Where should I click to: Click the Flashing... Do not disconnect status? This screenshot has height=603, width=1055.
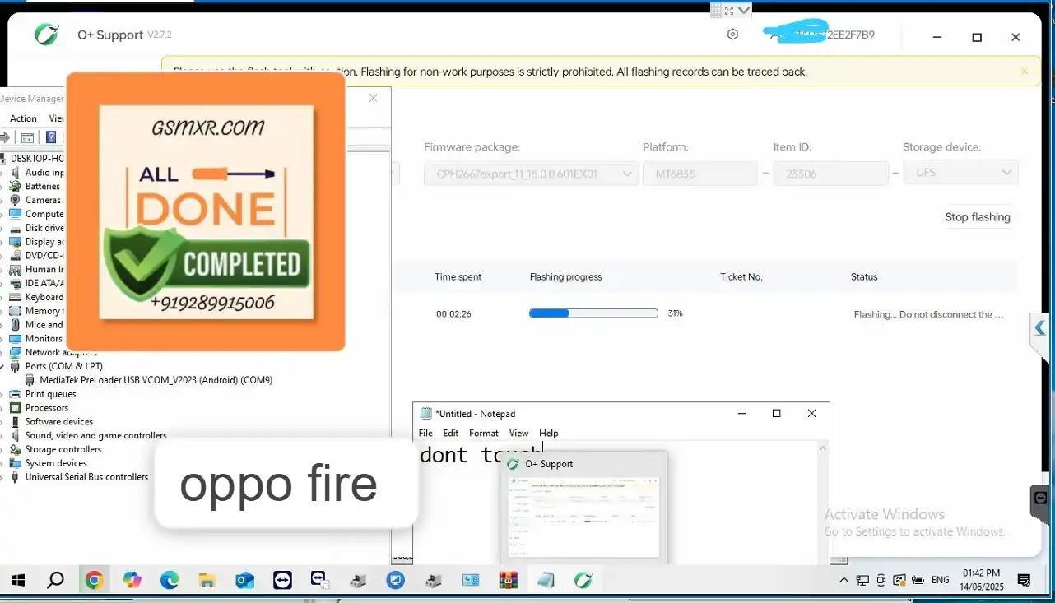pyautogui.click(x=929, y=314)
